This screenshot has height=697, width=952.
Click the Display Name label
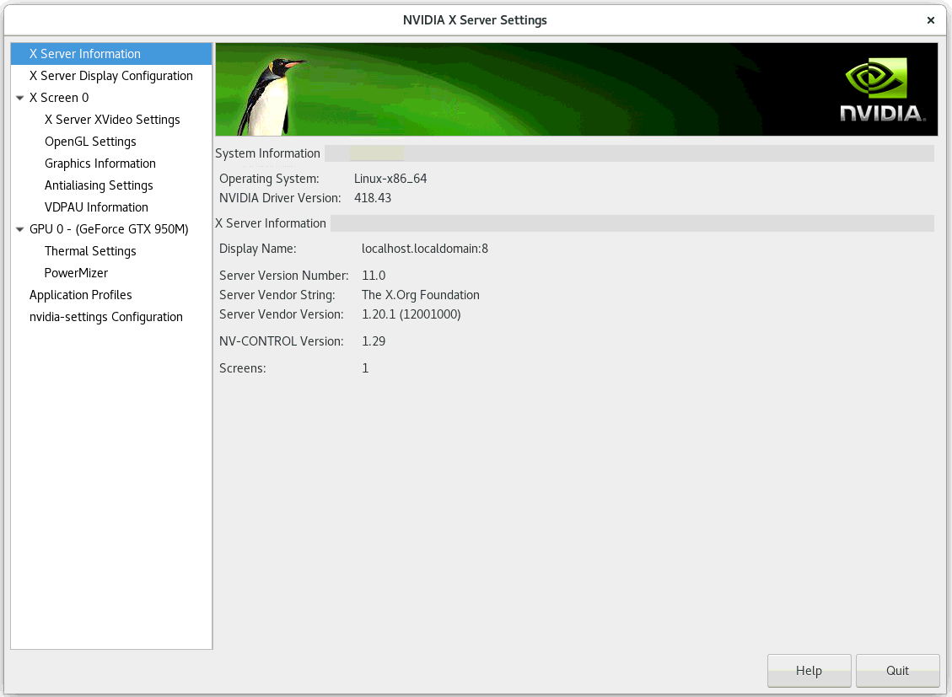(257, 249)
